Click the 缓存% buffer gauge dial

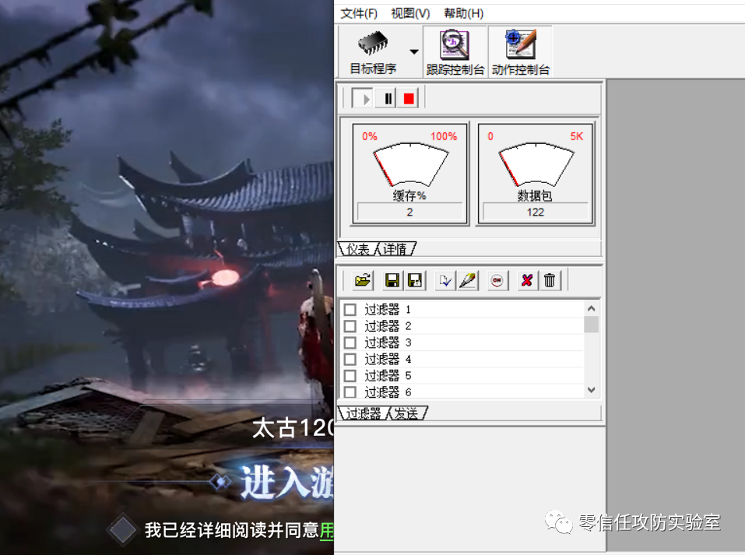click(410, 164)
